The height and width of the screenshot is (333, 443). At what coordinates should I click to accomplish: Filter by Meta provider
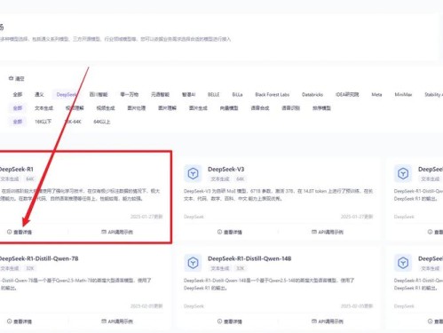[x=376, y=94]
